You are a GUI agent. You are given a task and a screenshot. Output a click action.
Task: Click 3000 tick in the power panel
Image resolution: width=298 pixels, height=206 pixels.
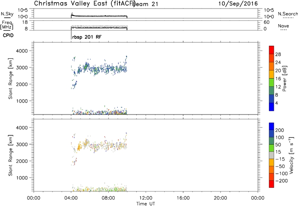[x=22, y=68]
